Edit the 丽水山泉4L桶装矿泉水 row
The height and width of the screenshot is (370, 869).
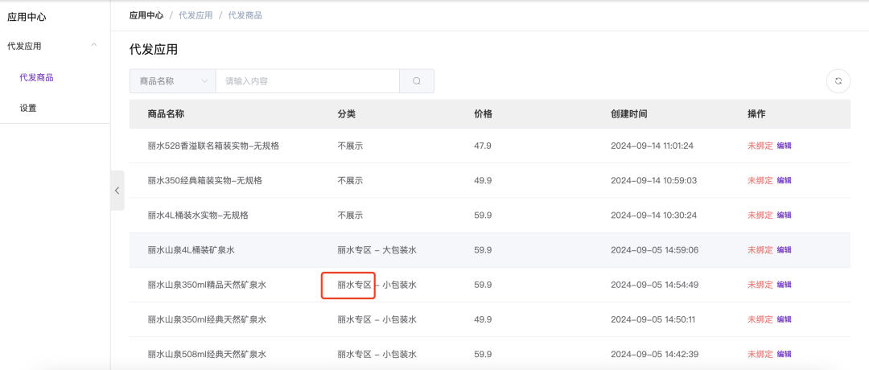(x=785, y=250)
